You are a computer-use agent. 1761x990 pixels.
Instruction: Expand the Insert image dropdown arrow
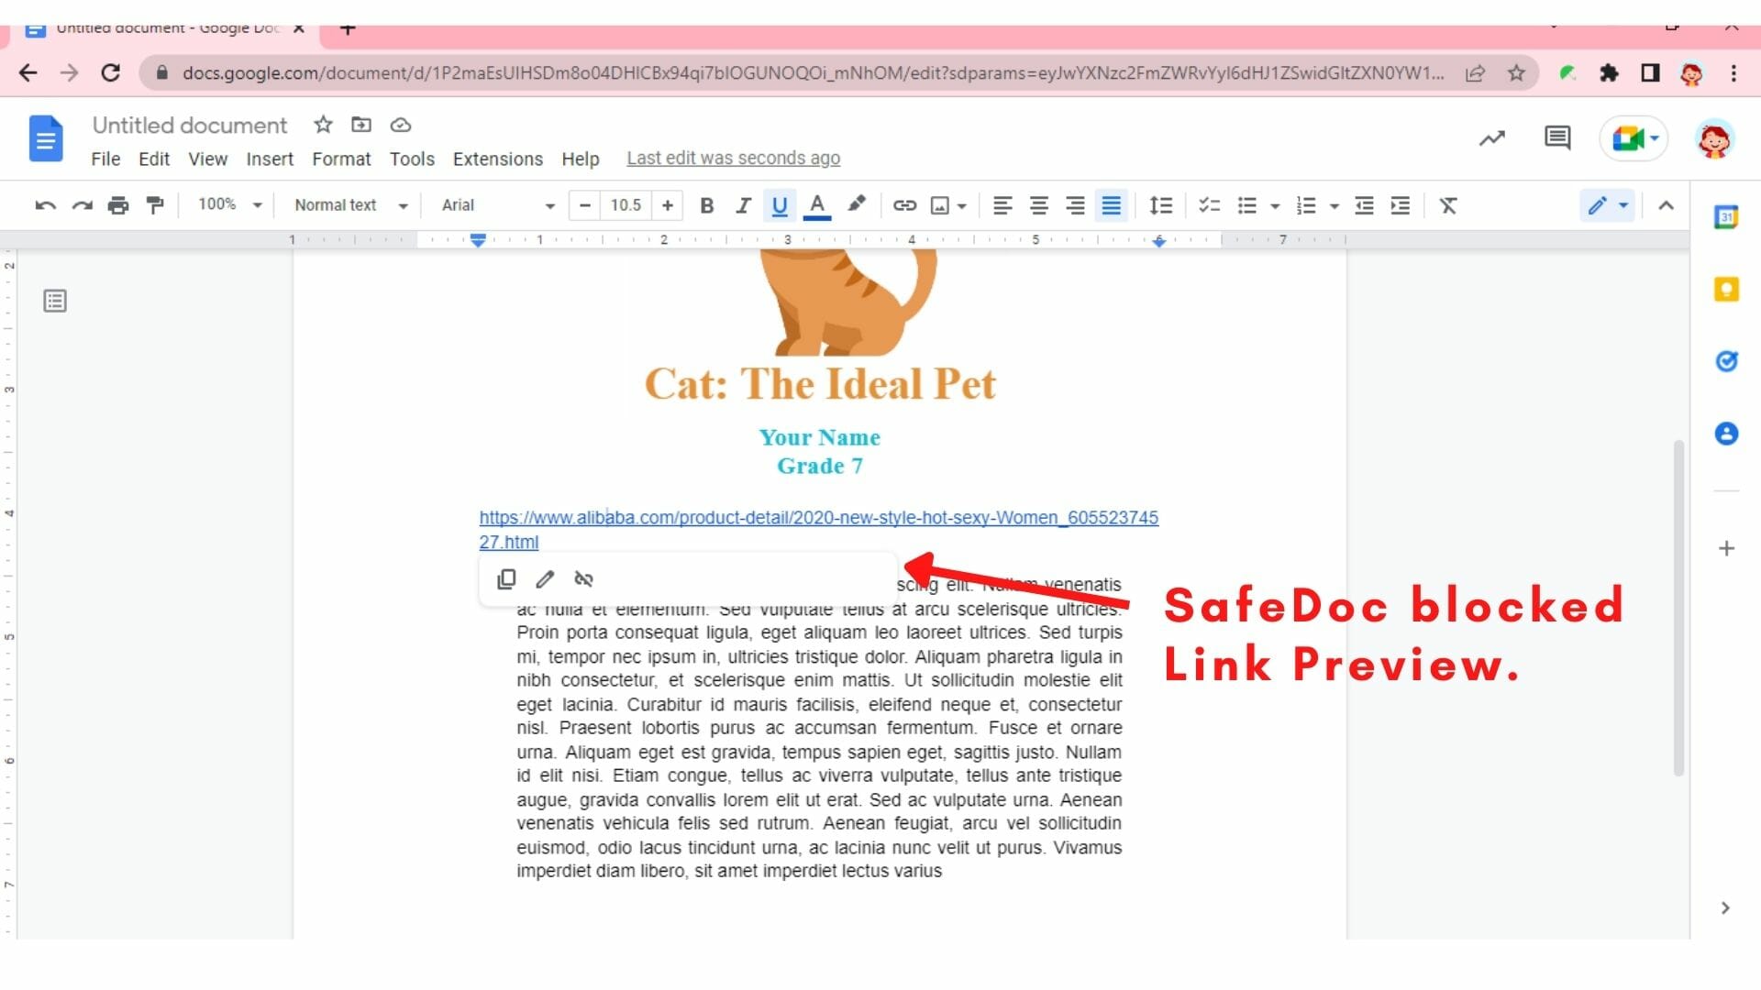click(x=962, y=206)
